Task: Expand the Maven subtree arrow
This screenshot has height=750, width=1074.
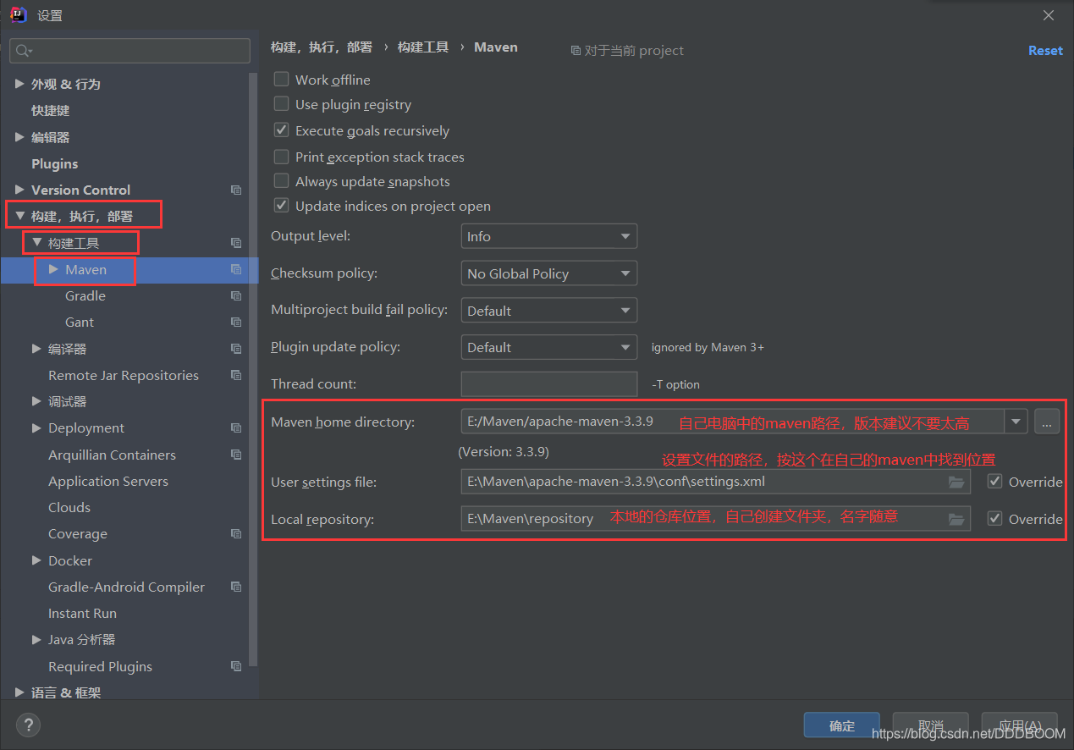Action: click(53, 269)
